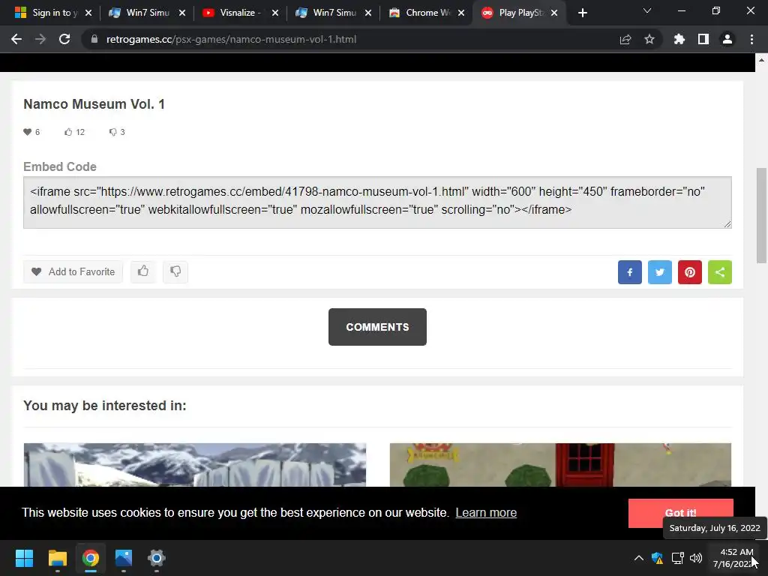Close the Visnalize tab
The width and height of the screenshot is (768, 576).
tap(275, 13)
